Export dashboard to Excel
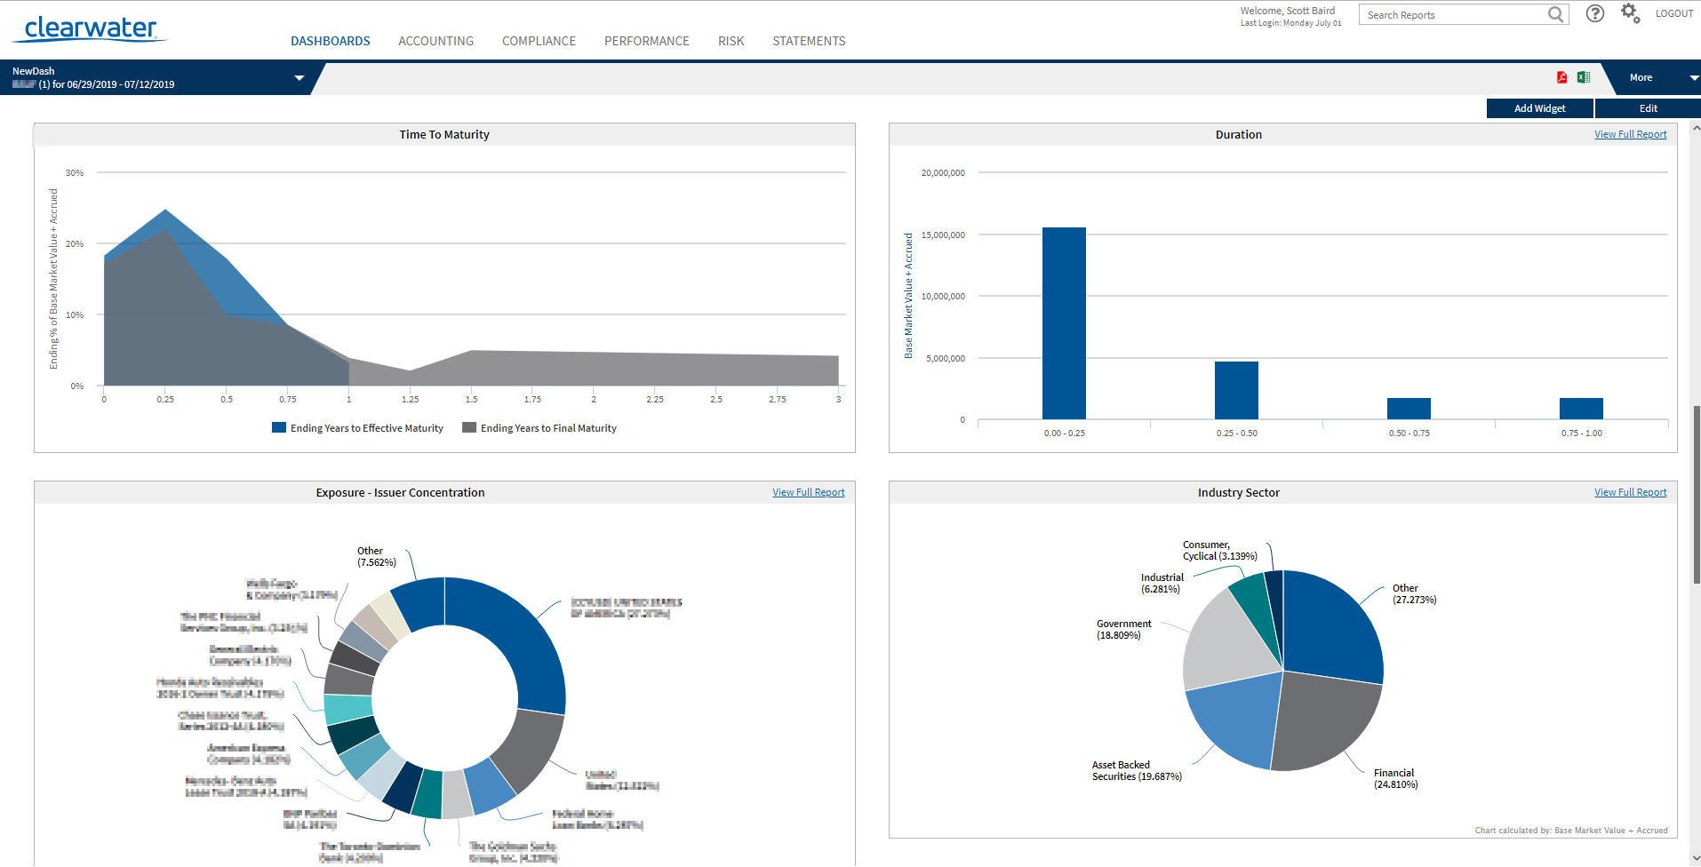This screenshot has height=867, width=1701. (1584, 77)
